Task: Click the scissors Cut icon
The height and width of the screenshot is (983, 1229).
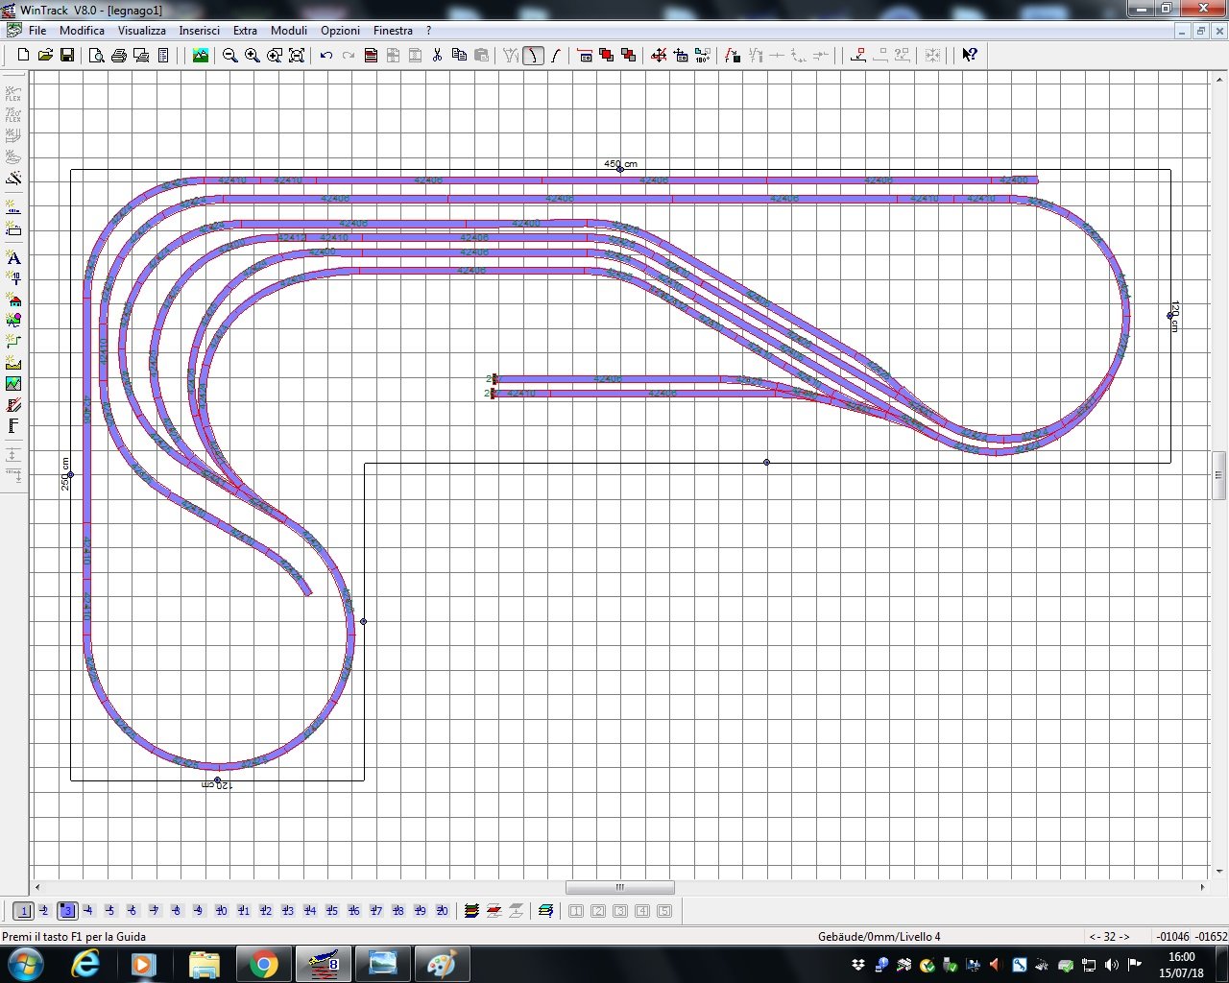Action: (x=437, y=56)
